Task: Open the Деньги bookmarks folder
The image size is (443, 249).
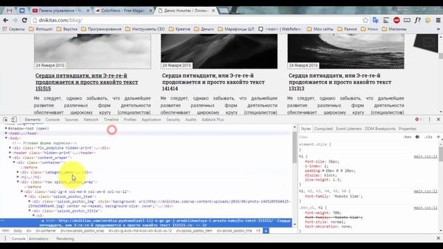Action: (204, 29)
